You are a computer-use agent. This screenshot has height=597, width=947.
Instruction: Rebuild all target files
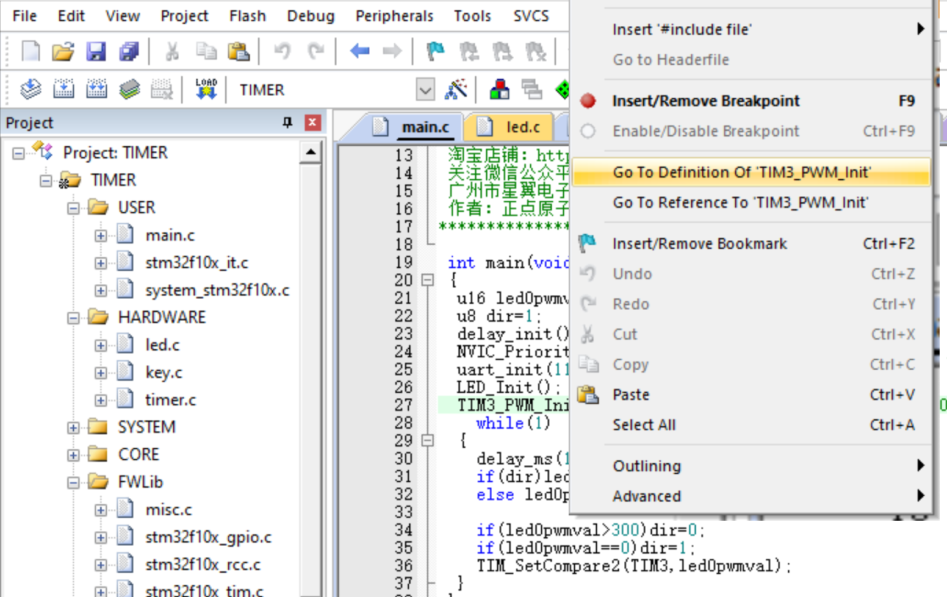tap(96, 89)
